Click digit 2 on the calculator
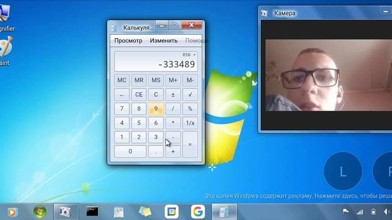Viewport: 392px width, 220px height. pos(139,137)
